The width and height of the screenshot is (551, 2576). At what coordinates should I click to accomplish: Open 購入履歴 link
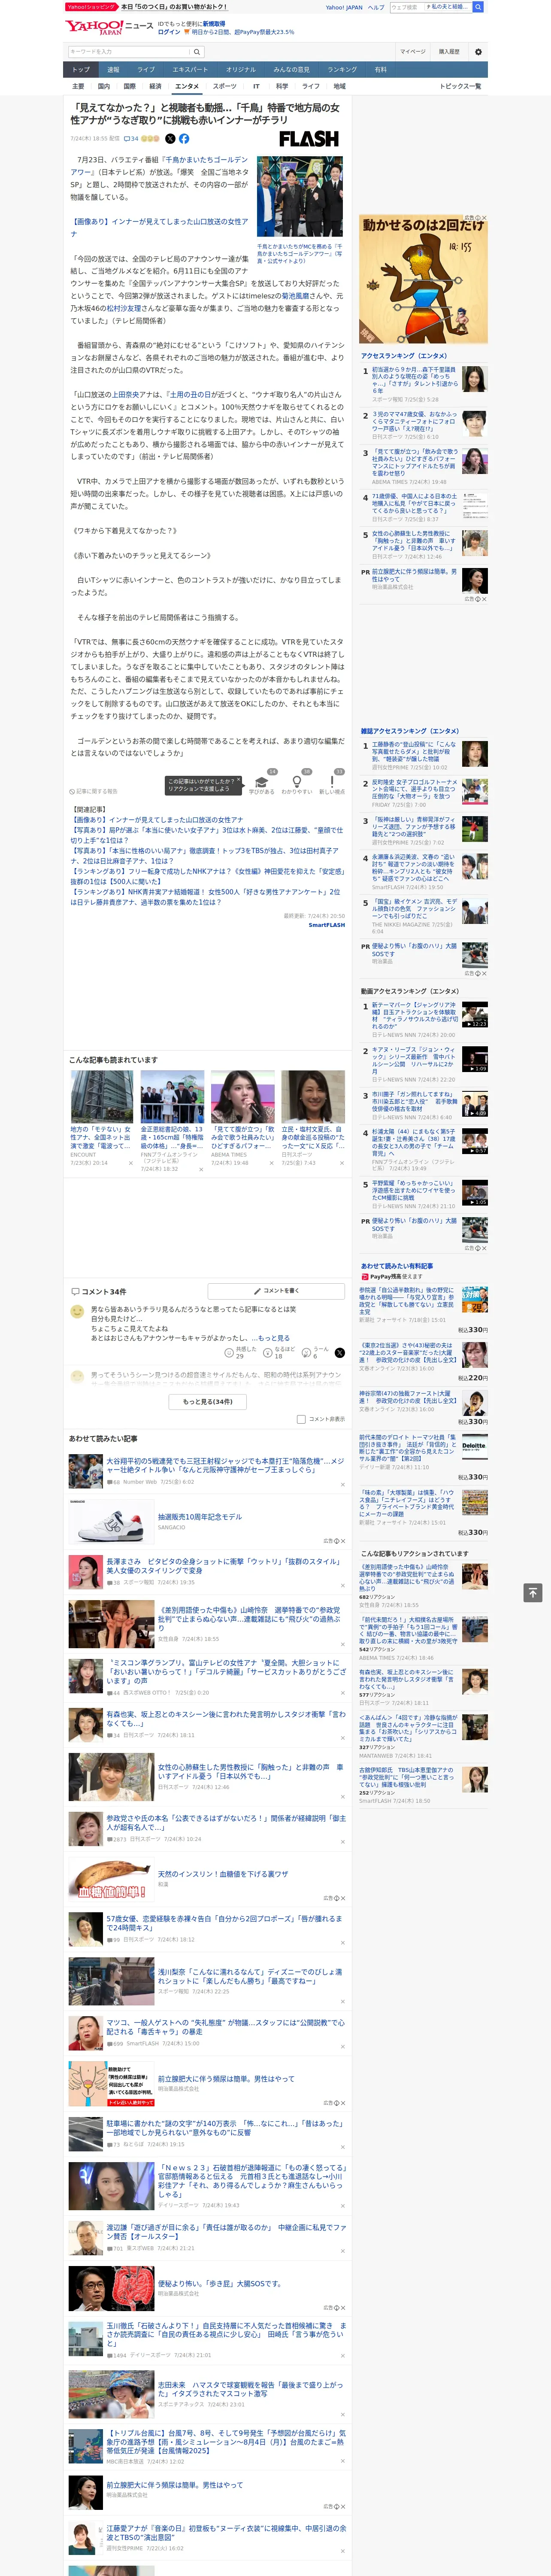click(449, 52)
